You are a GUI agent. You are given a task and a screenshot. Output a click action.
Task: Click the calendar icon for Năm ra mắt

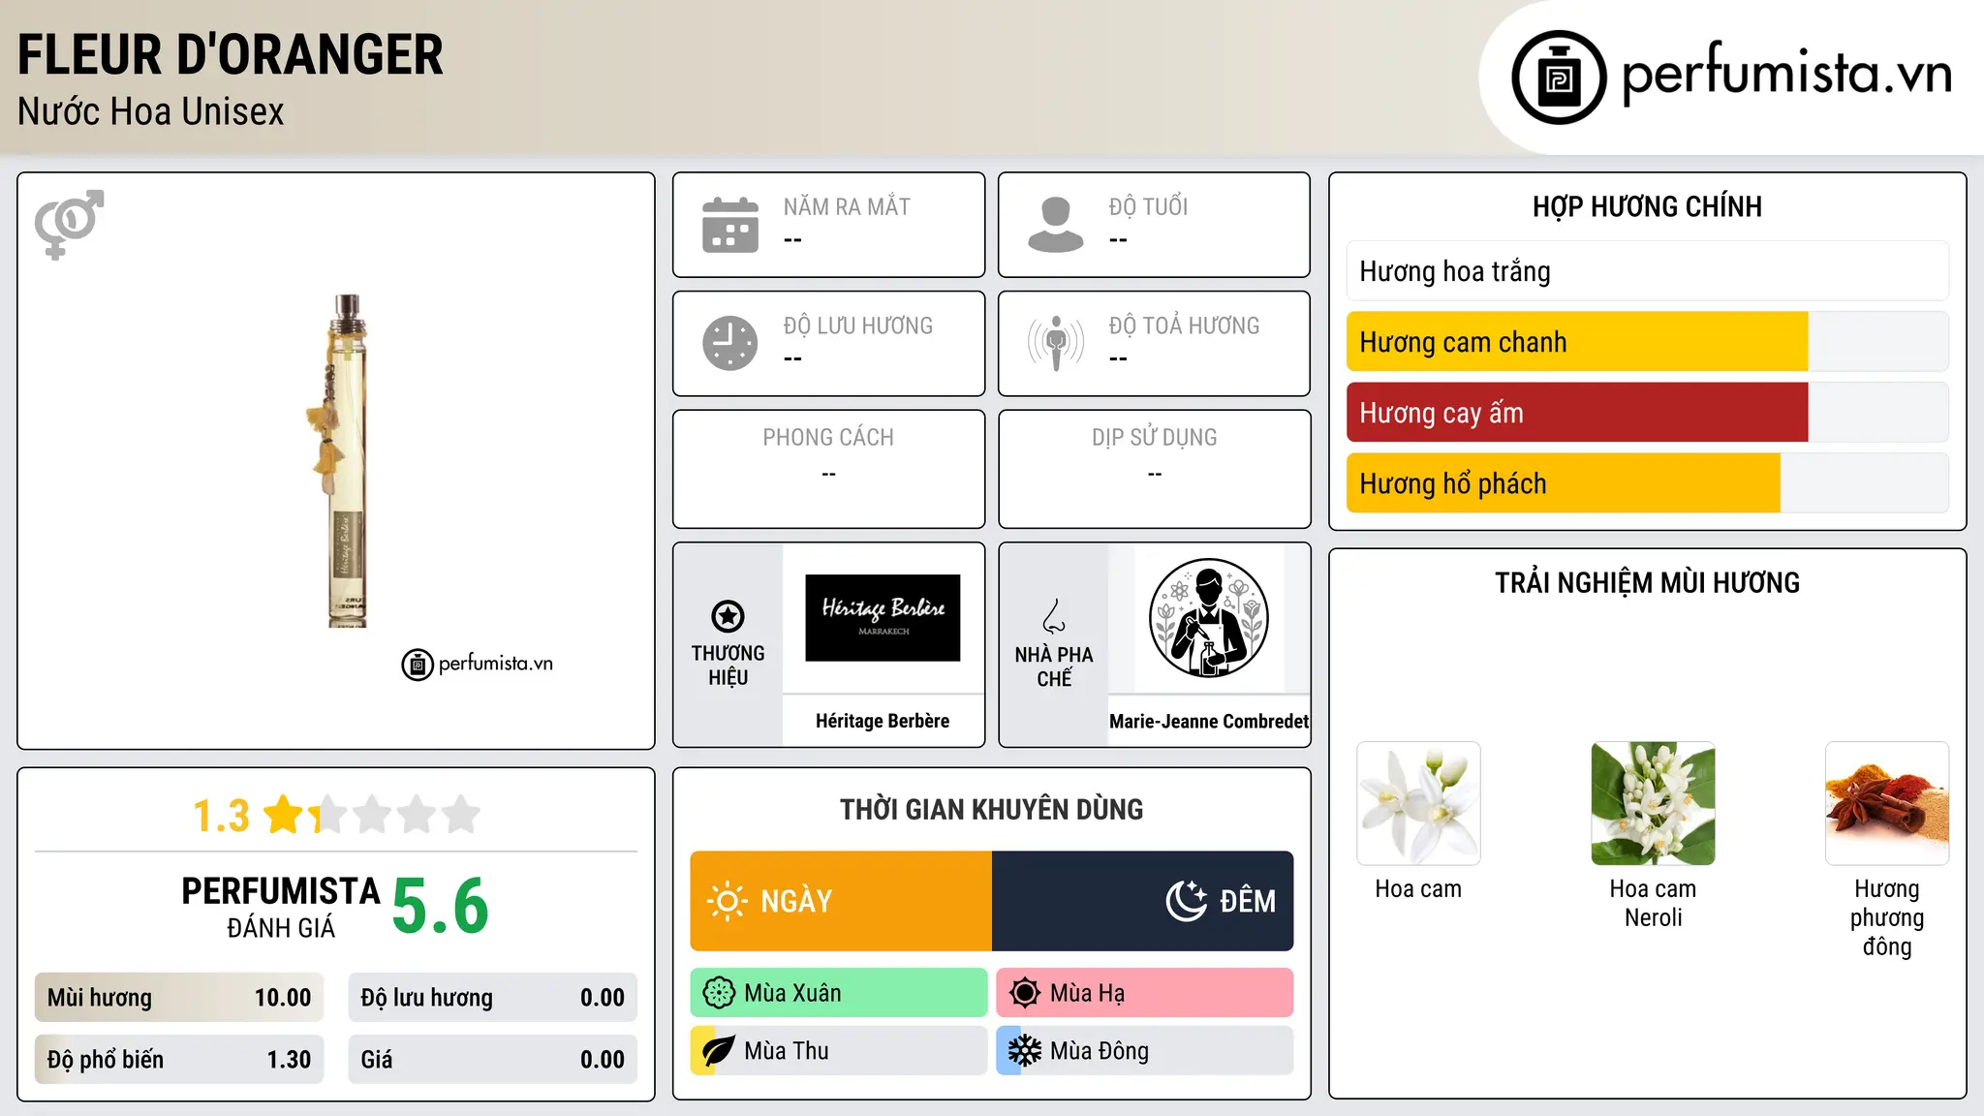730,225
